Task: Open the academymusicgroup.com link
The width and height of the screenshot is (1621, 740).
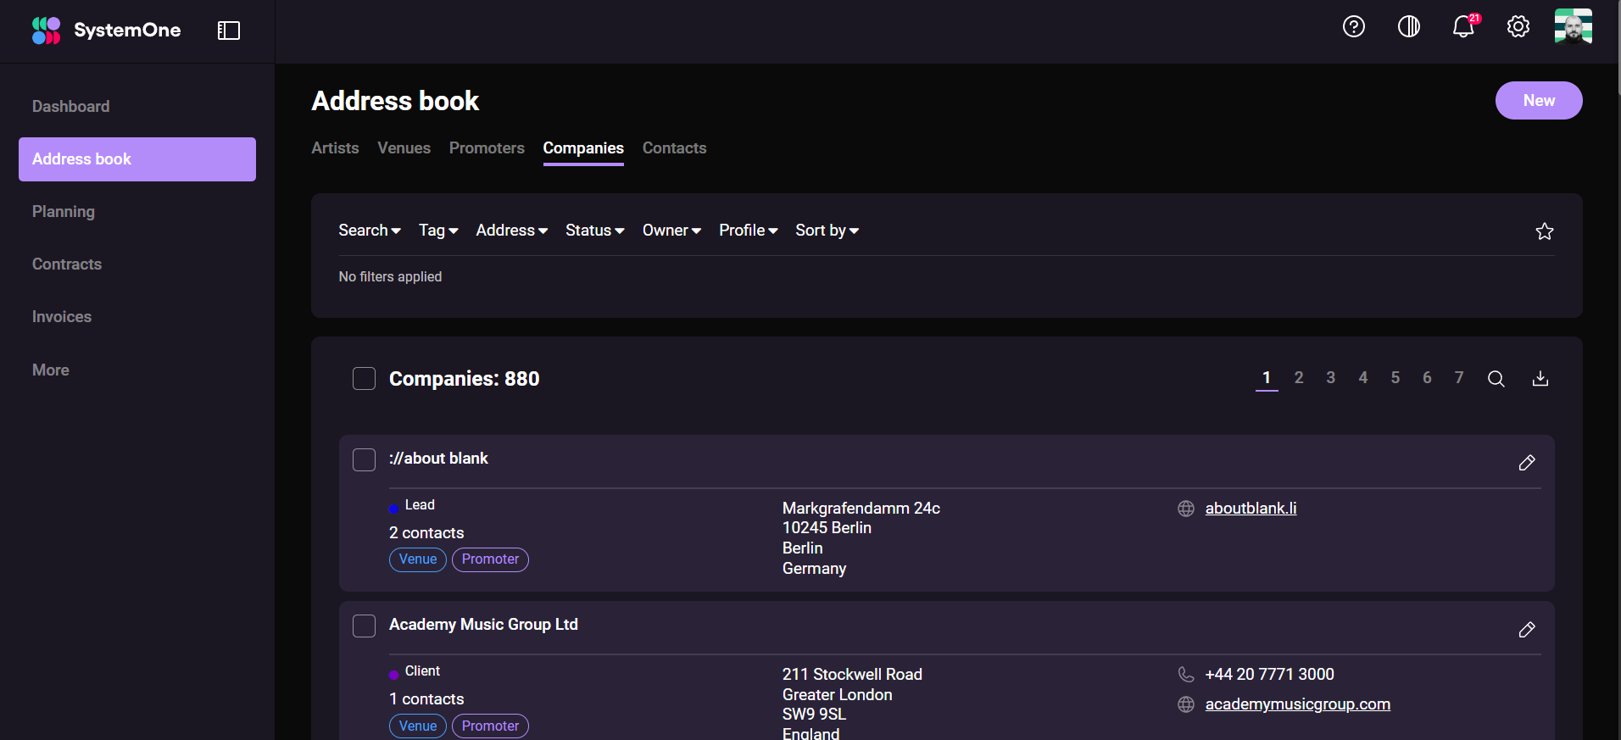Action: [x=1297, y=704]
